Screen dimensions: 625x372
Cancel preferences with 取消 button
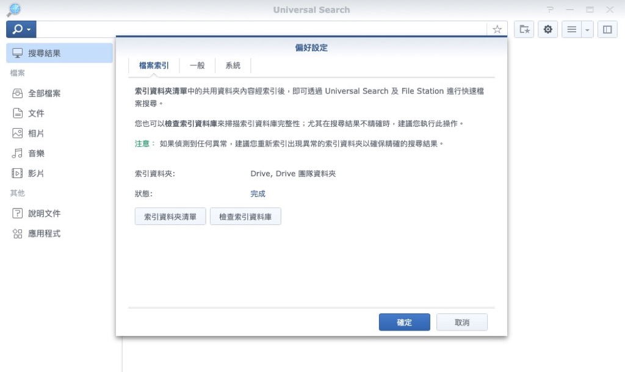click(462, 322)
